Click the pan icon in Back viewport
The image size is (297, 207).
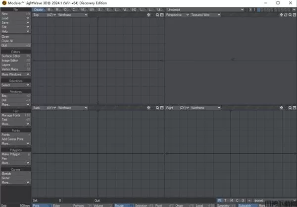coord(148,108)
